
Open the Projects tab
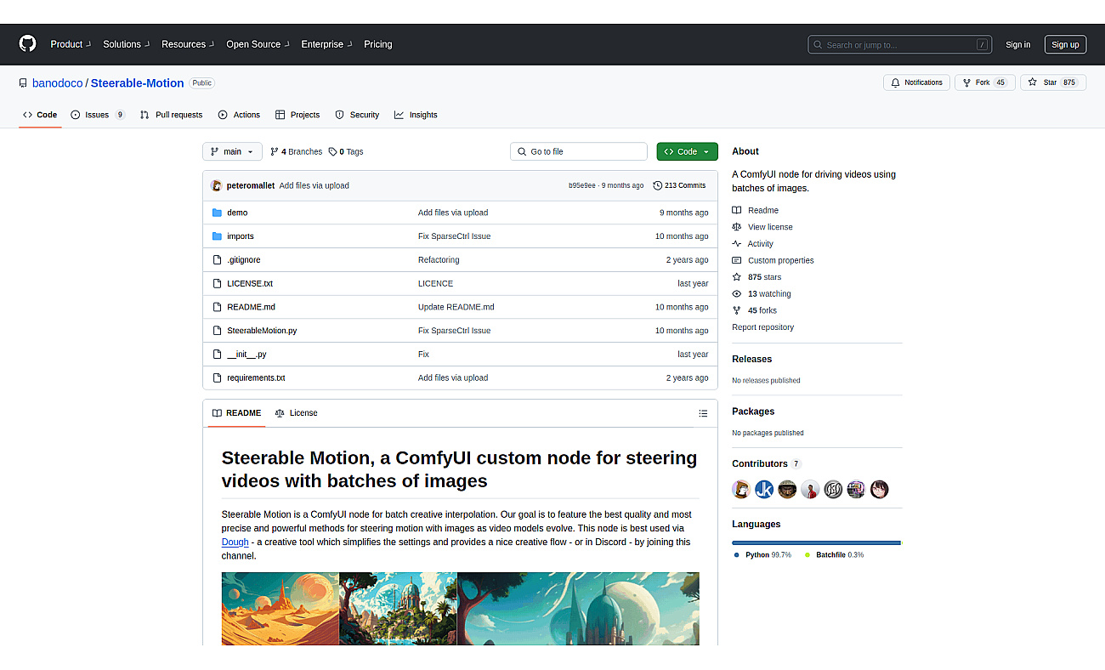(x=297, y=115)
